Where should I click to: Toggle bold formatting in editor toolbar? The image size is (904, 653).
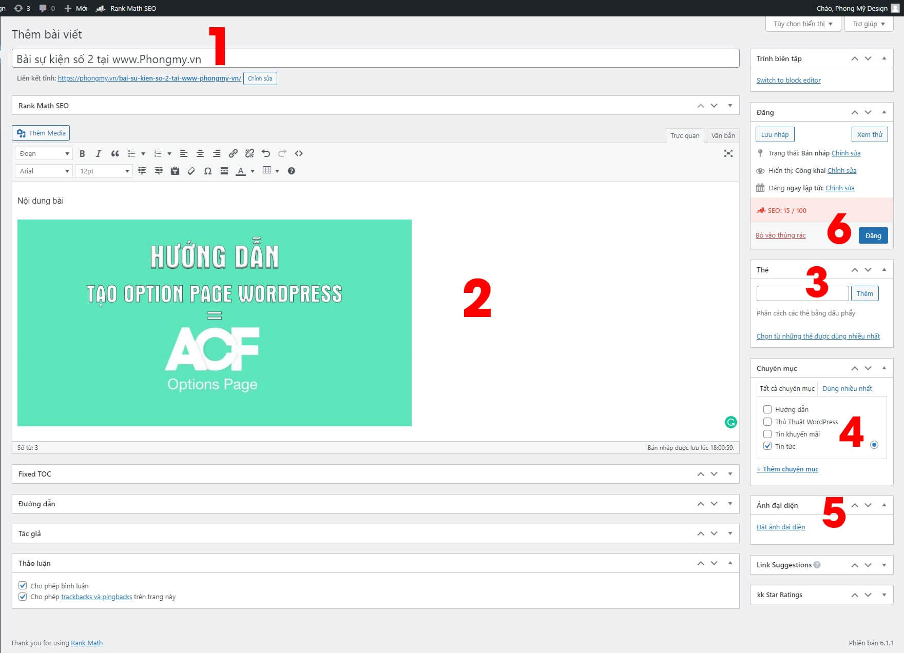tap(82, 153)
